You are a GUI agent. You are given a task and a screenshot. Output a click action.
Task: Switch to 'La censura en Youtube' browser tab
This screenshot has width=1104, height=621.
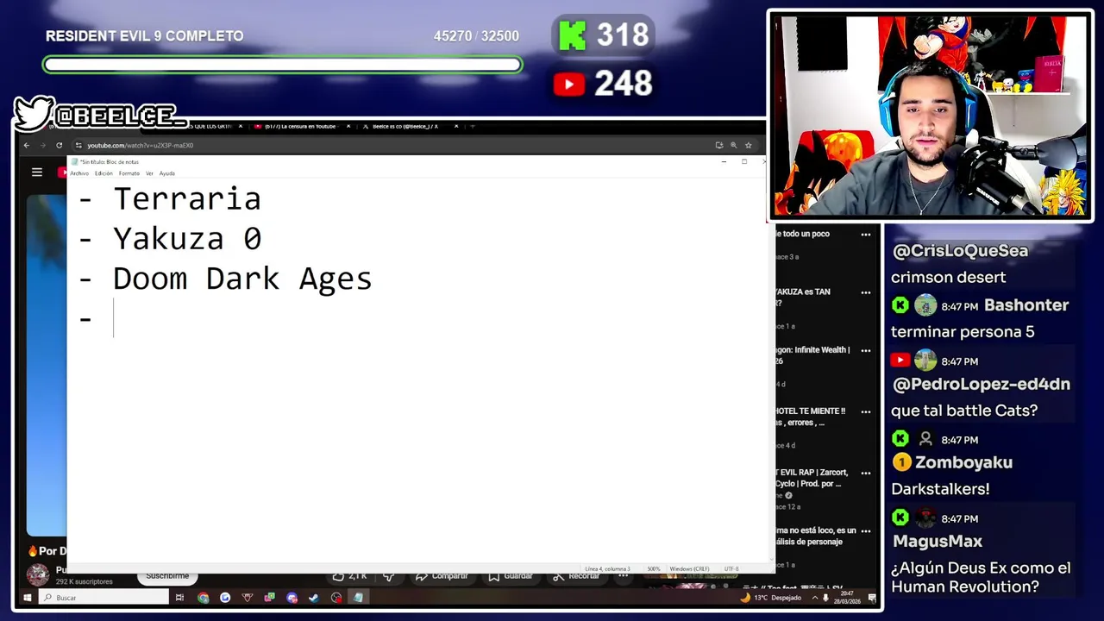[x=299, y=126]
